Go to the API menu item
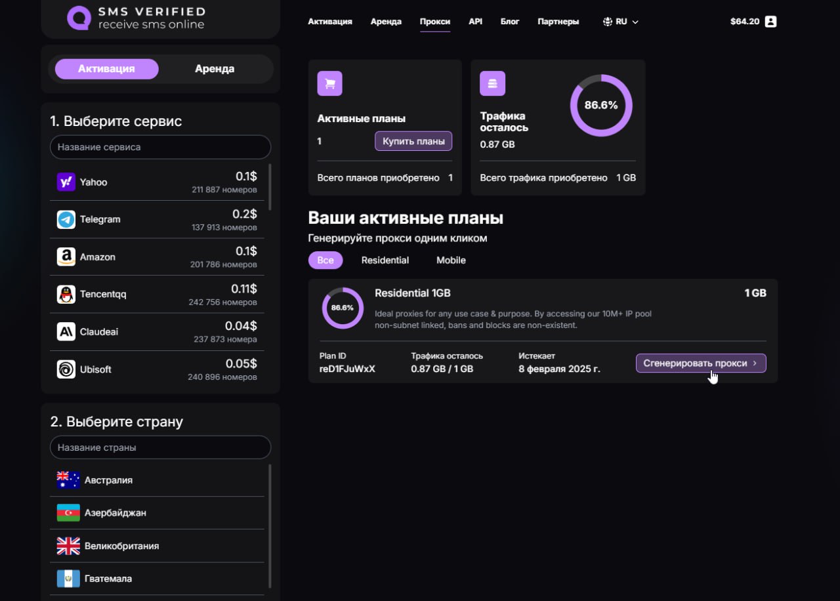 click(475, 22)
